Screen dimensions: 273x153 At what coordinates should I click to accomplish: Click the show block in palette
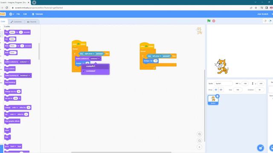click(x=7, y=130)
